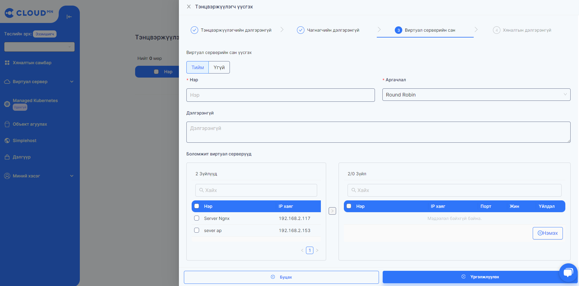Choose Үгүй to skip server pool
This screenshot has height=286, width=579.
[219, 67]
